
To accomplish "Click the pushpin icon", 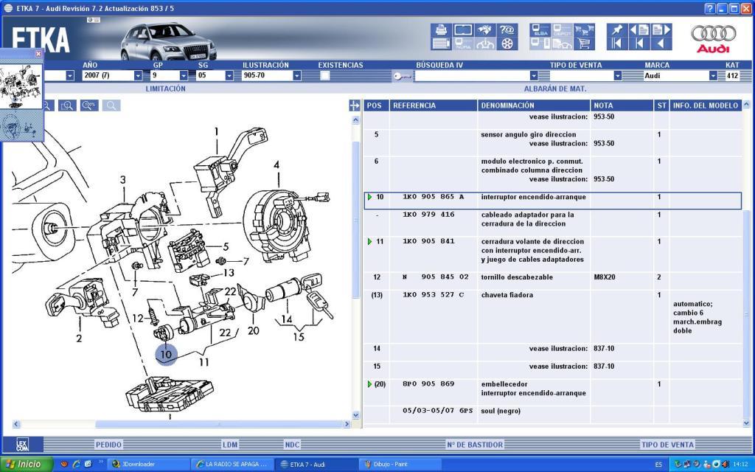I will [x=617, y=29].
